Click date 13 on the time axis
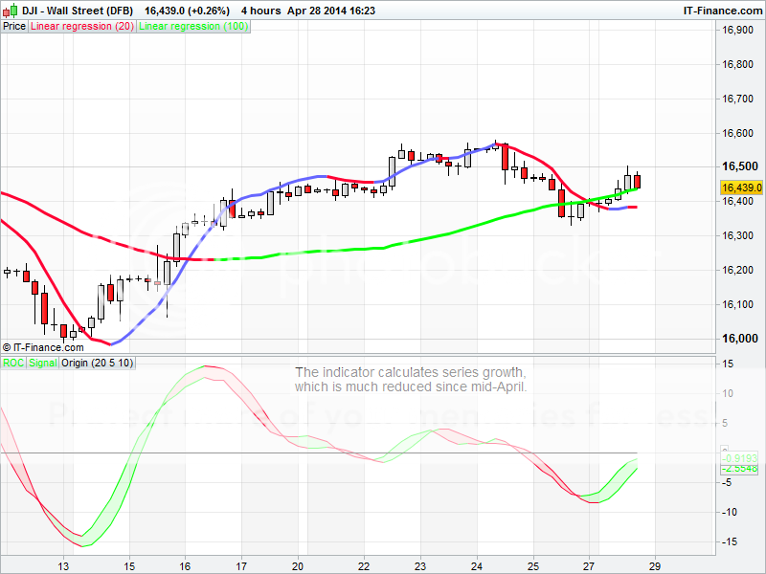This screenshot has width=766, height=574. [64, 565]
